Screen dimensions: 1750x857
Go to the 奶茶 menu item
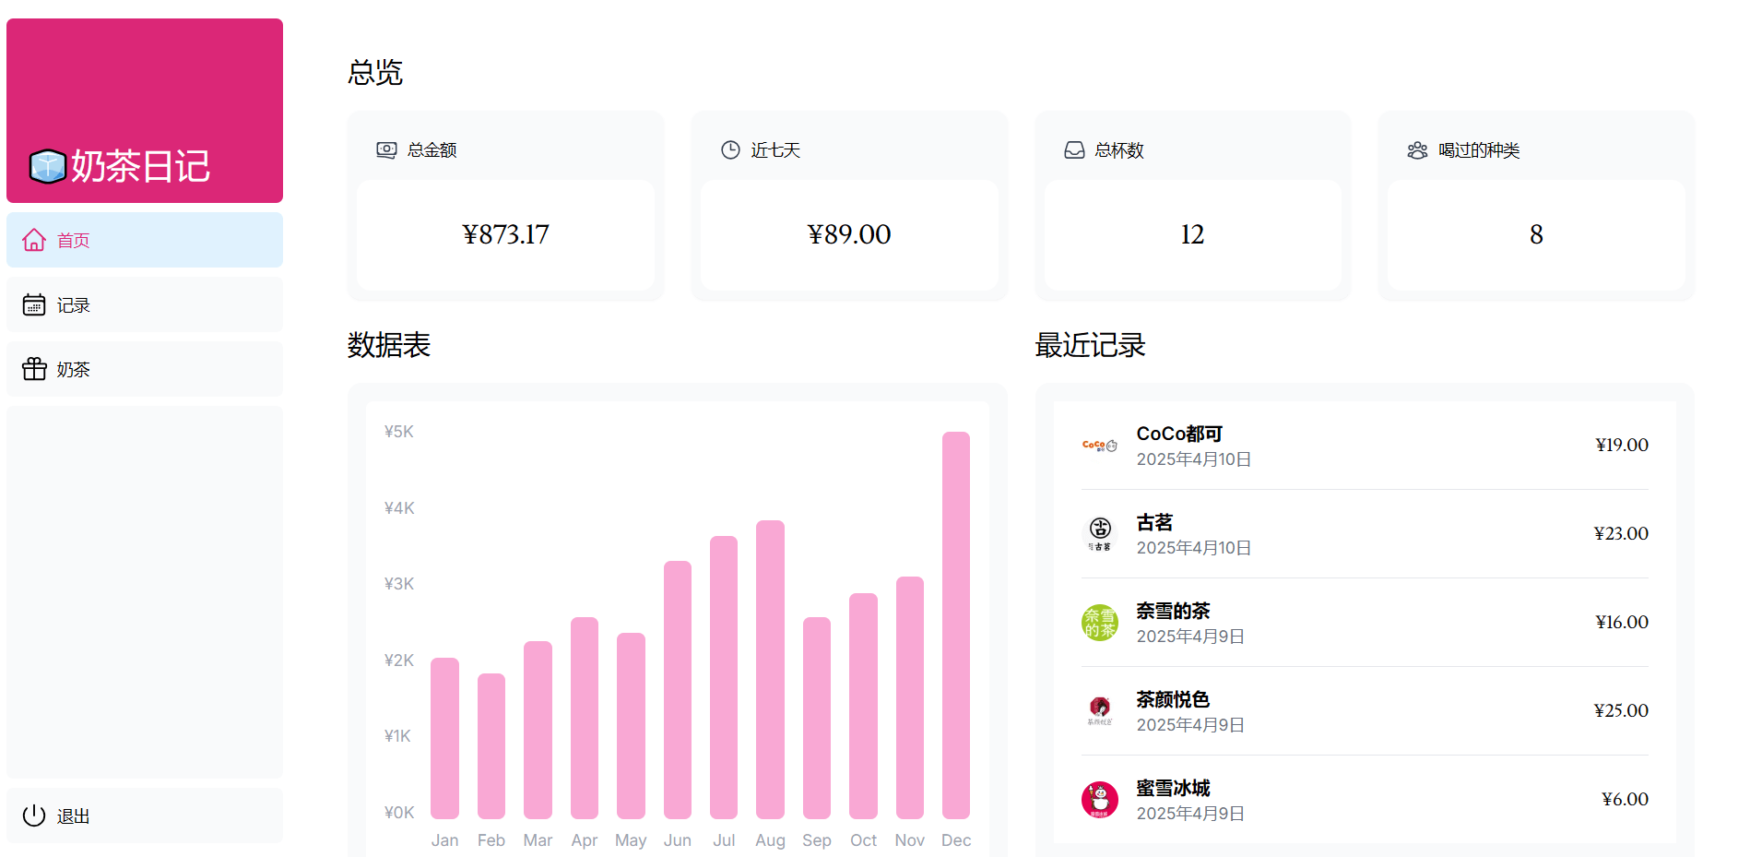click(145, 369)
